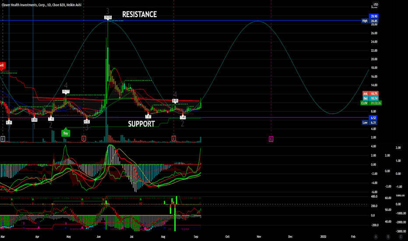This screenshot has height=241, width=408.
Task: Click the Jun label on time axis
Action: point(98,237)
